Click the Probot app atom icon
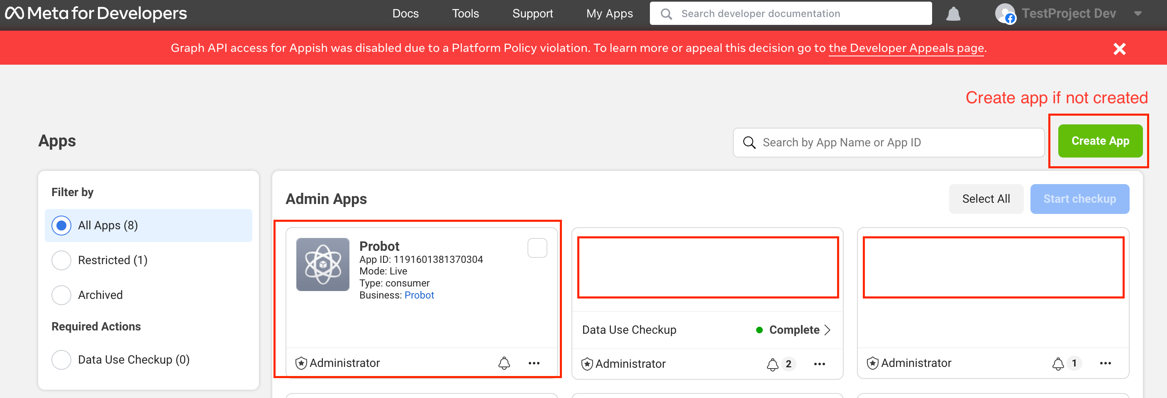Image resolution: width=1167 pixels, height=398 pixels. click(322, 265)
